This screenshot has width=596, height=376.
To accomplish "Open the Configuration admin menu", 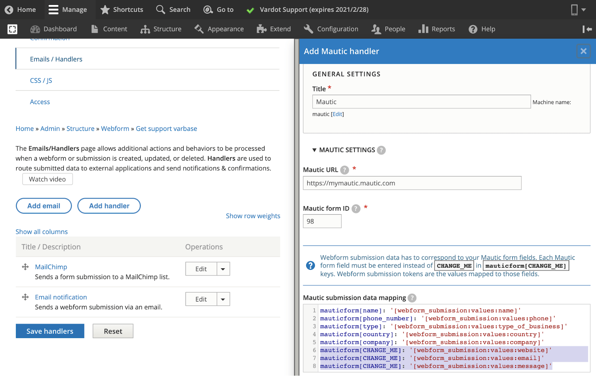I will (331, 29).
